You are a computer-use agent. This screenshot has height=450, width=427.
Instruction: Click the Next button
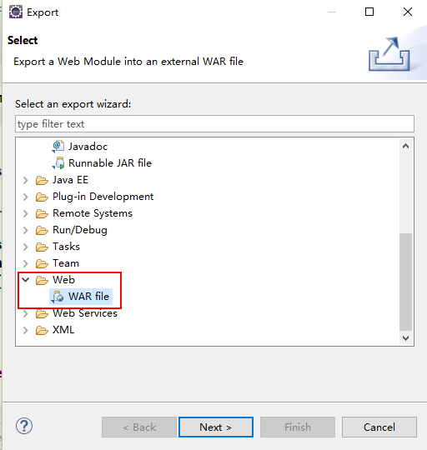[216, 427]
